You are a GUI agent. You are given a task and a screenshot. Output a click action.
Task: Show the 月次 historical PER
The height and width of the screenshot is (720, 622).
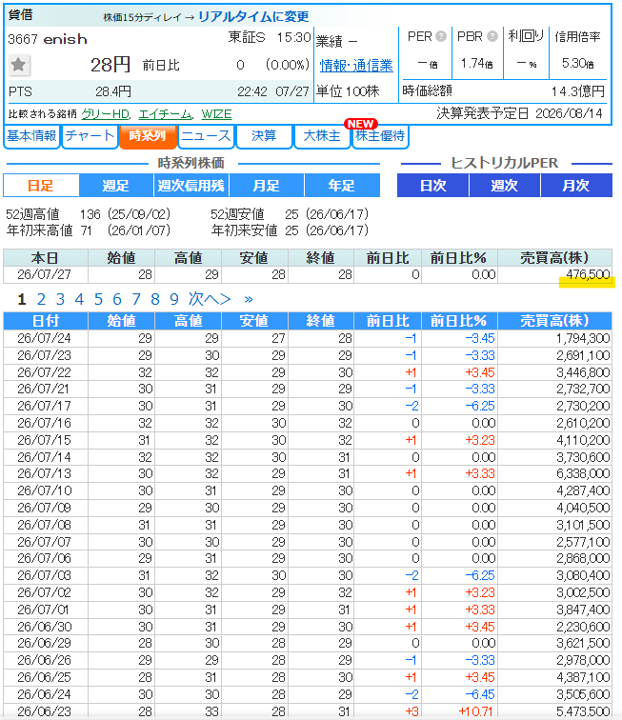576,186
